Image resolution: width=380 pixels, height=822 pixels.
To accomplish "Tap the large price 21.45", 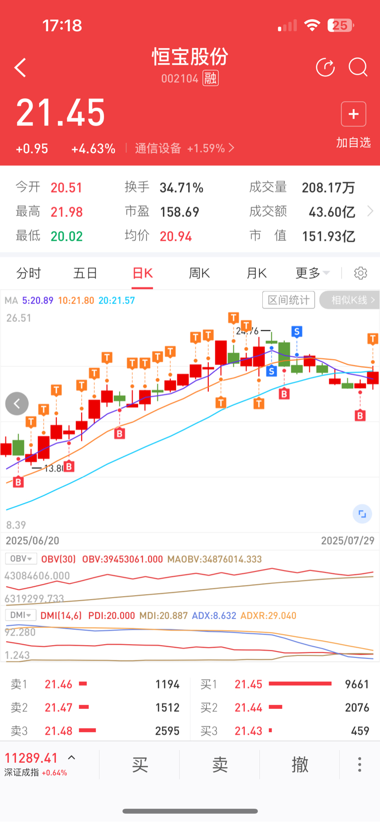I will (x=61, y=113).
